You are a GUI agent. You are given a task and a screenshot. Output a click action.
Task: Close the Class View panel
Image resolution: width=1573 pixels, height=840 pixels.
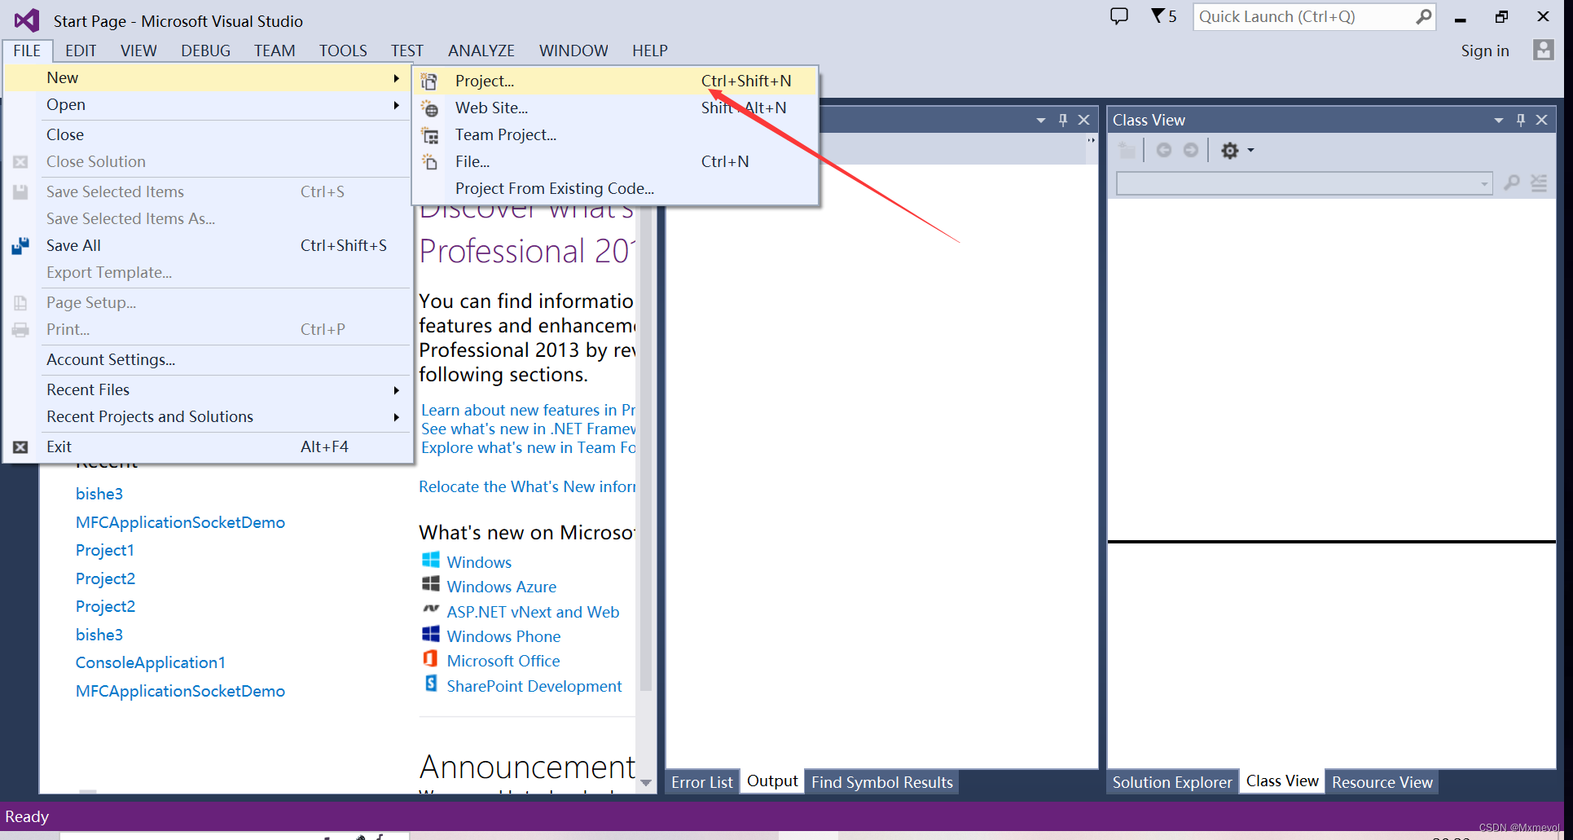point(1541,121)
